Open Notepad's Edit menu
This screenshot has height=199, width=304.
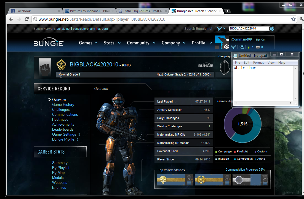pyautogui.click(x=247, y=62)
